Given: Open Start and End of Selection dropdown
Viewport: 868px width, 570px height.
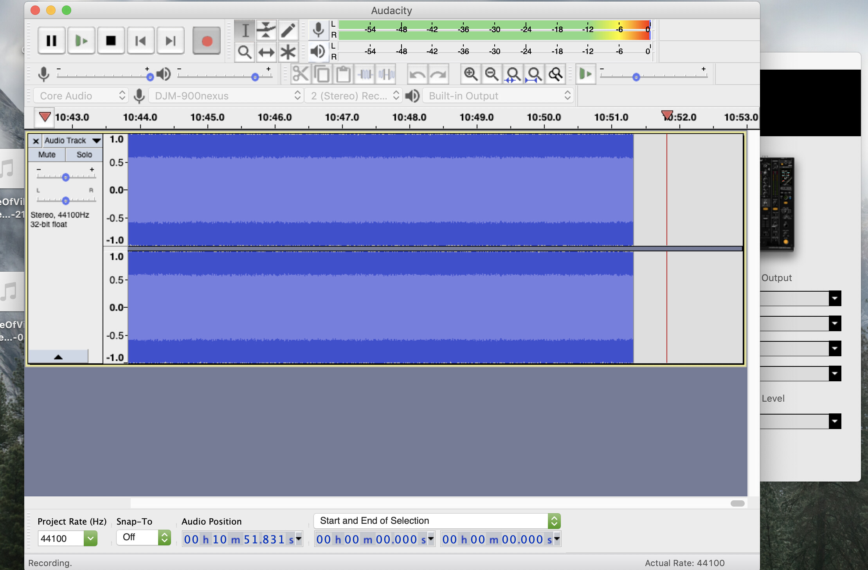Looking at the screenshot, I should click(x=437, y=521).
